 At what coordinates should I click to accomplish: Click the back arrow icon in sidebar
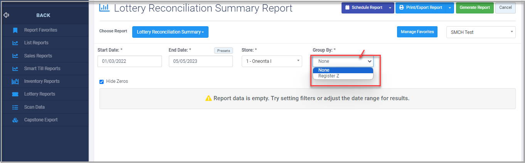pyautogui.click(x=6, y=15)
